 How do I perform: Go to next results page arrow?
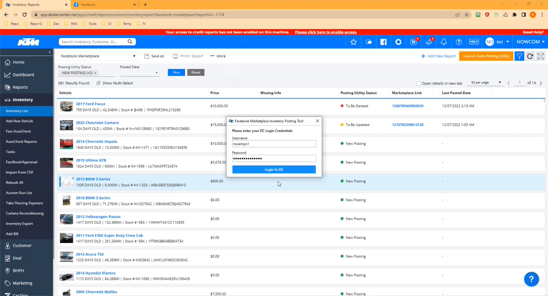[x=541, y=83]
